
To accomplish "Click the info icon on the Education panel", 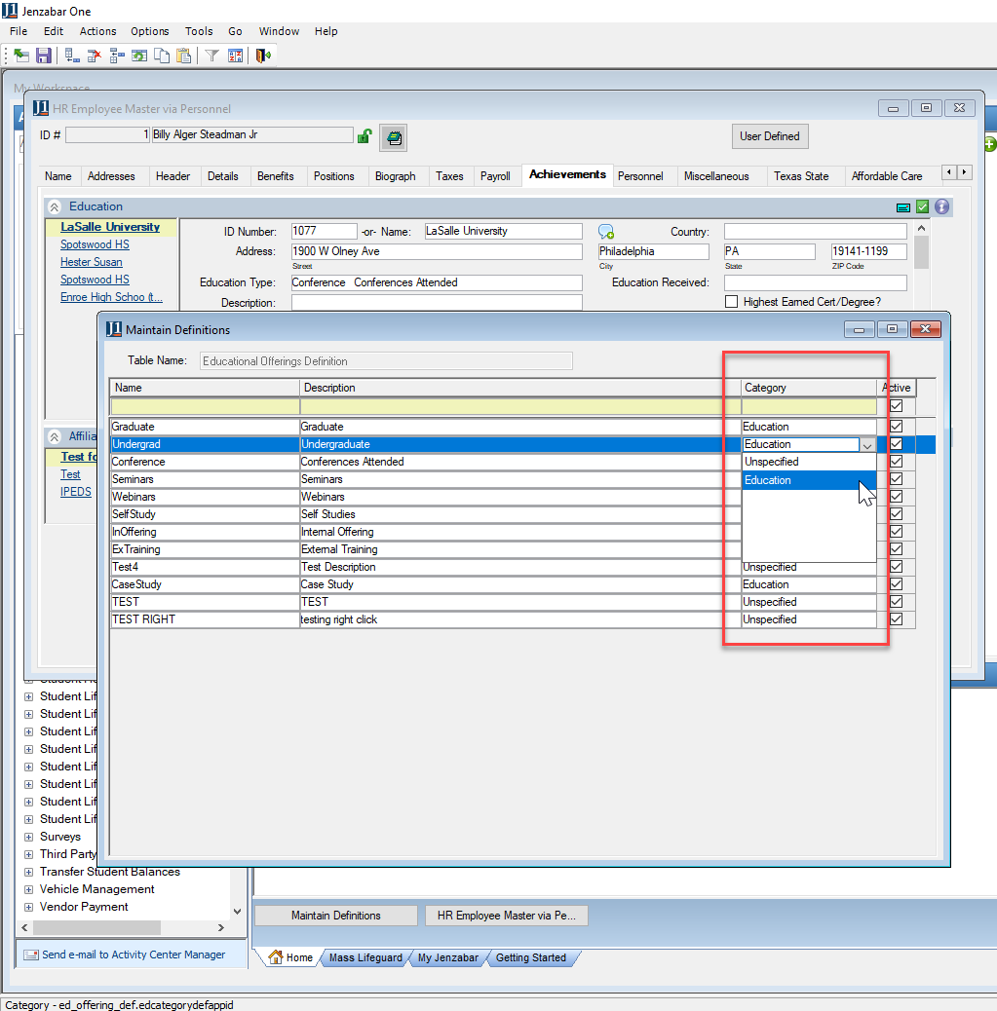I will click(941, 206).
